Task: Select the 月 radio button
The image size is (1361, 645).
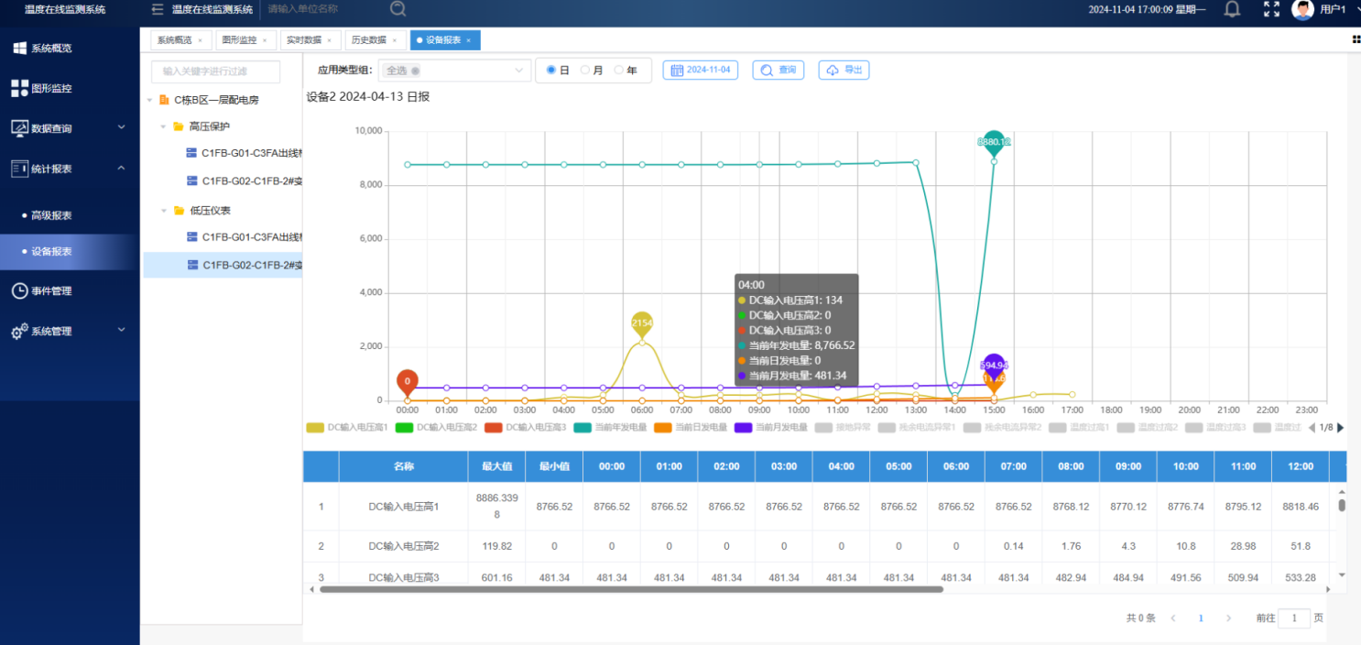Action: tap(584, 71)
